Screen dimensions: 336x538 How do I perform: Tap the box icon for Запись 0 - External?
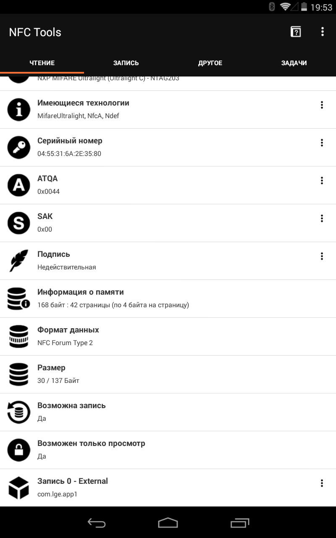(x=19, y=488)
